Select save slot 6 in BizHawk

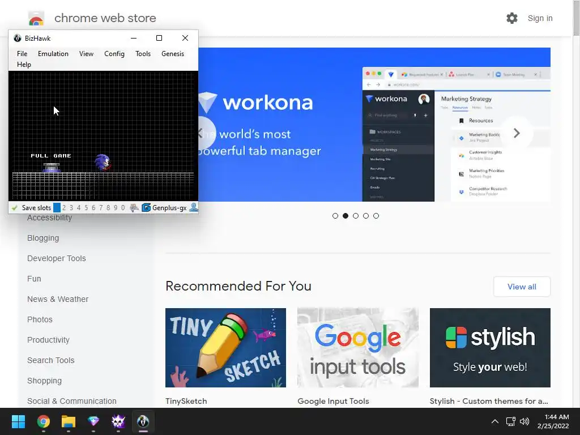click(x=93, y=207)
